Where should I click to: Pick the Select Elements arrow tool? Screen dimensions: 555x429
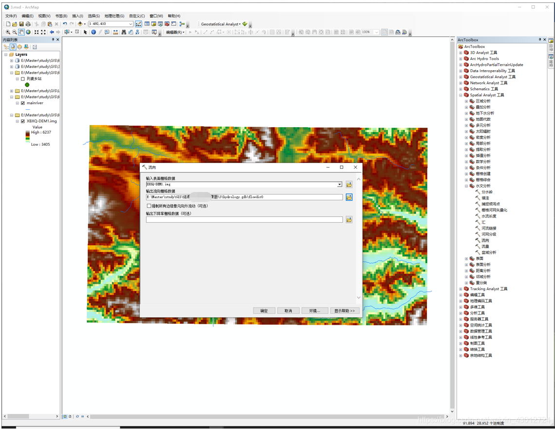(85, 32)
